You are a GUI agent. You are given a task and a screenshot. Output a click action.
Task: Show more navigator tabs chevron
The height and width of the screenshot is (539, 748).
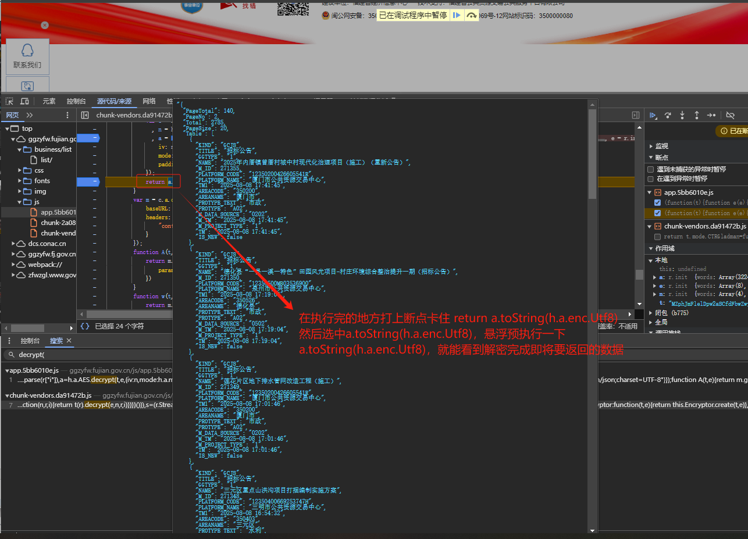(x=30, y=115)
